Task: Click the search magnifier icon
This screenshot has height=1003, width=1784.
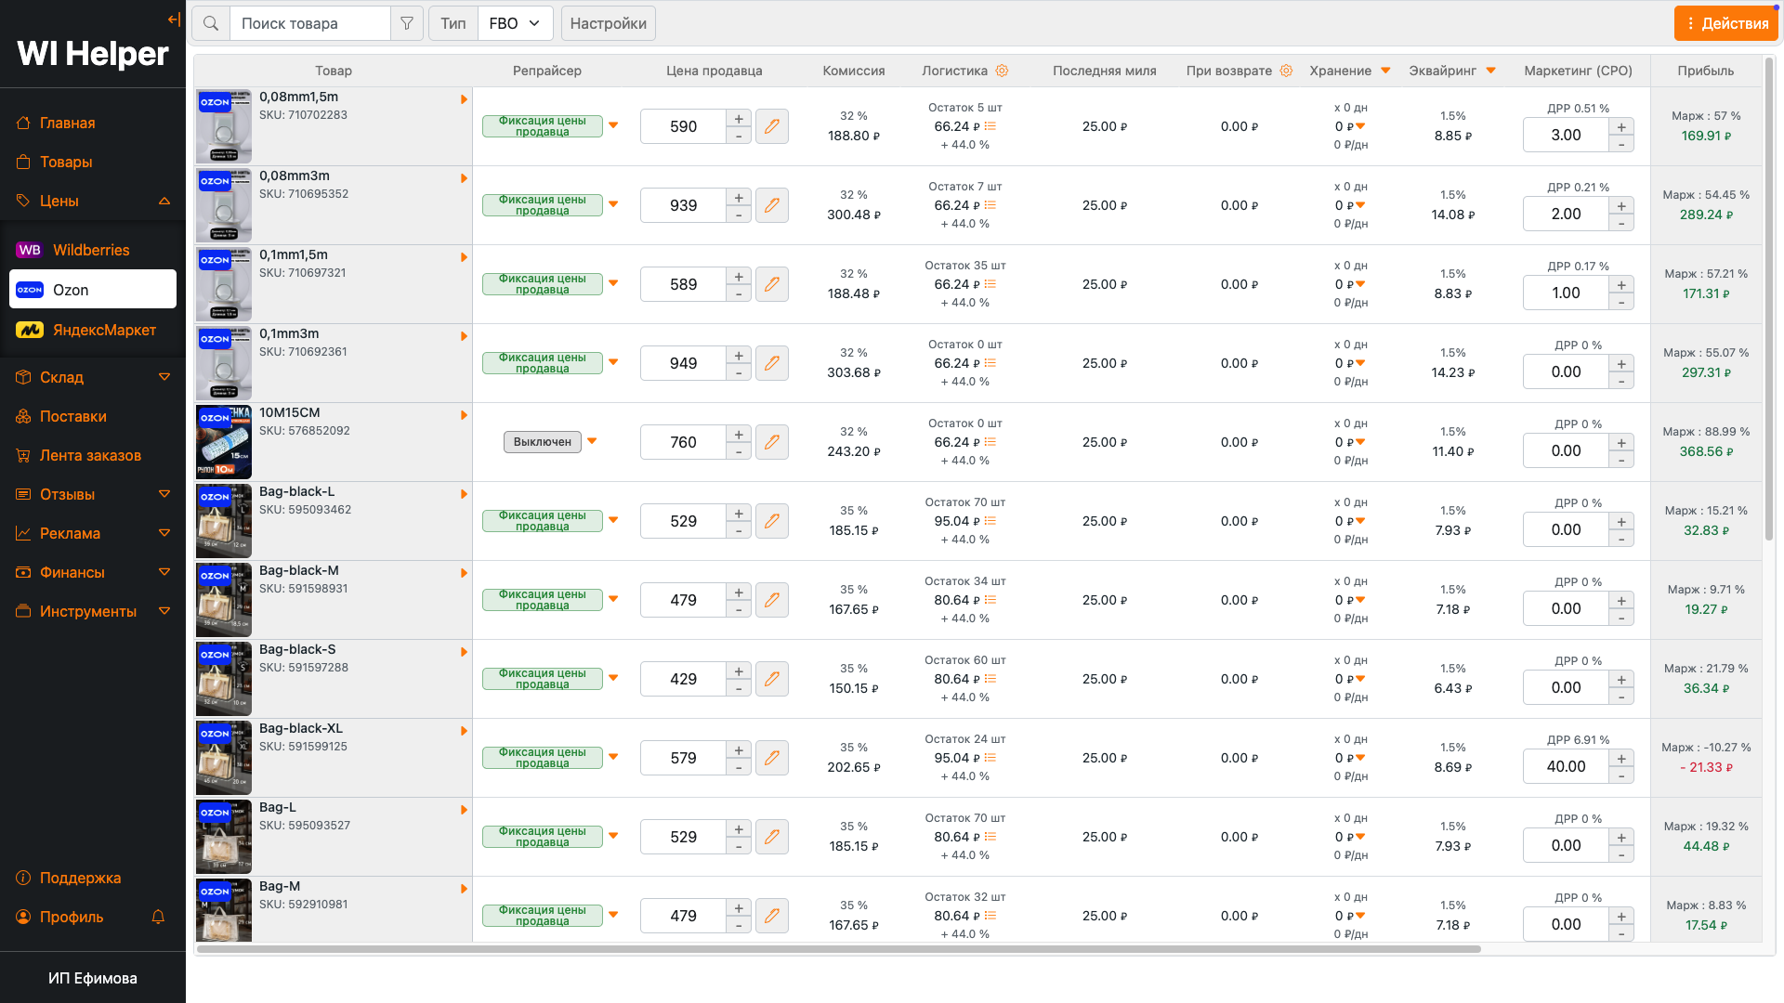Action: [211, 23]
